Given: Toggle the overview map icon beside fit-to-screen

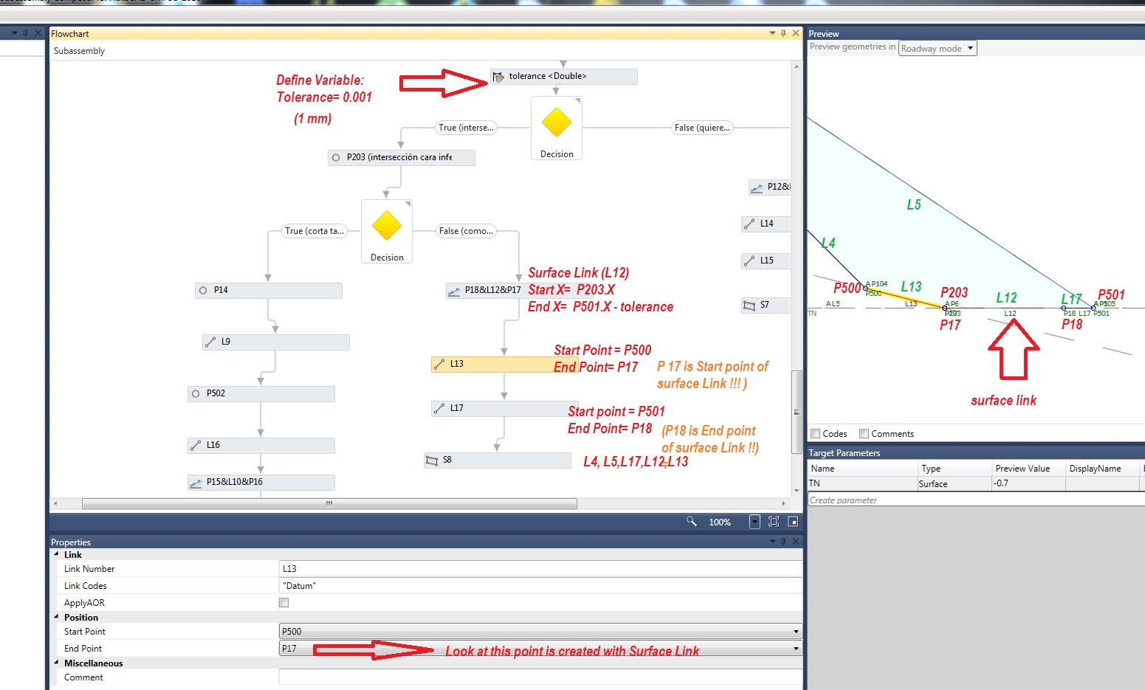Looking at the screenshot, I should pyautogui.click(x=793, y=522).
